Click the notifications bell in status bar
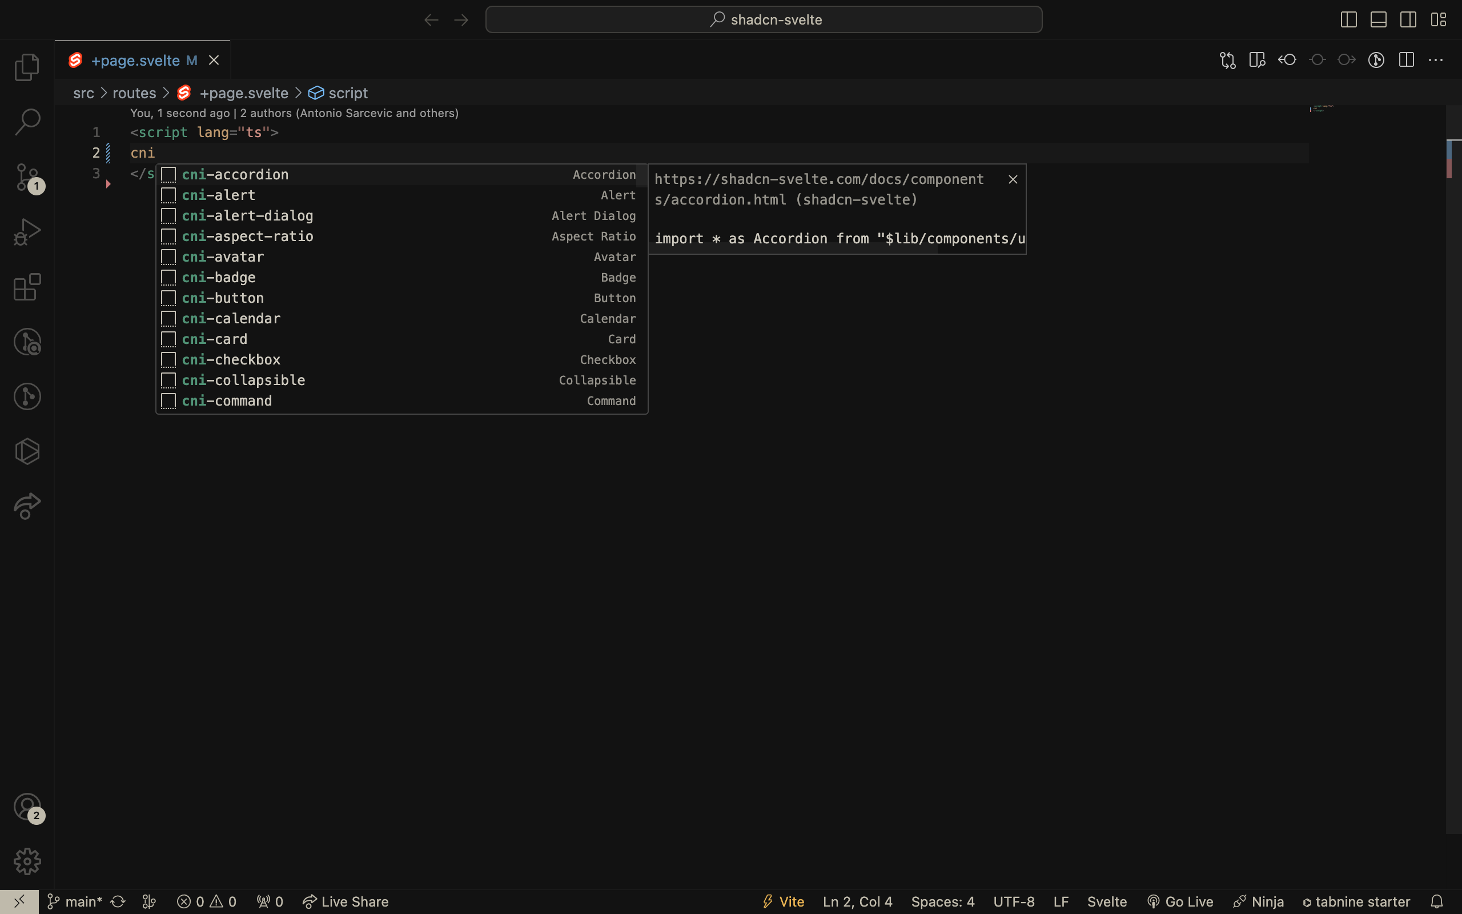The height and width of the screenshot is (914, 1462). [1437, 901]
